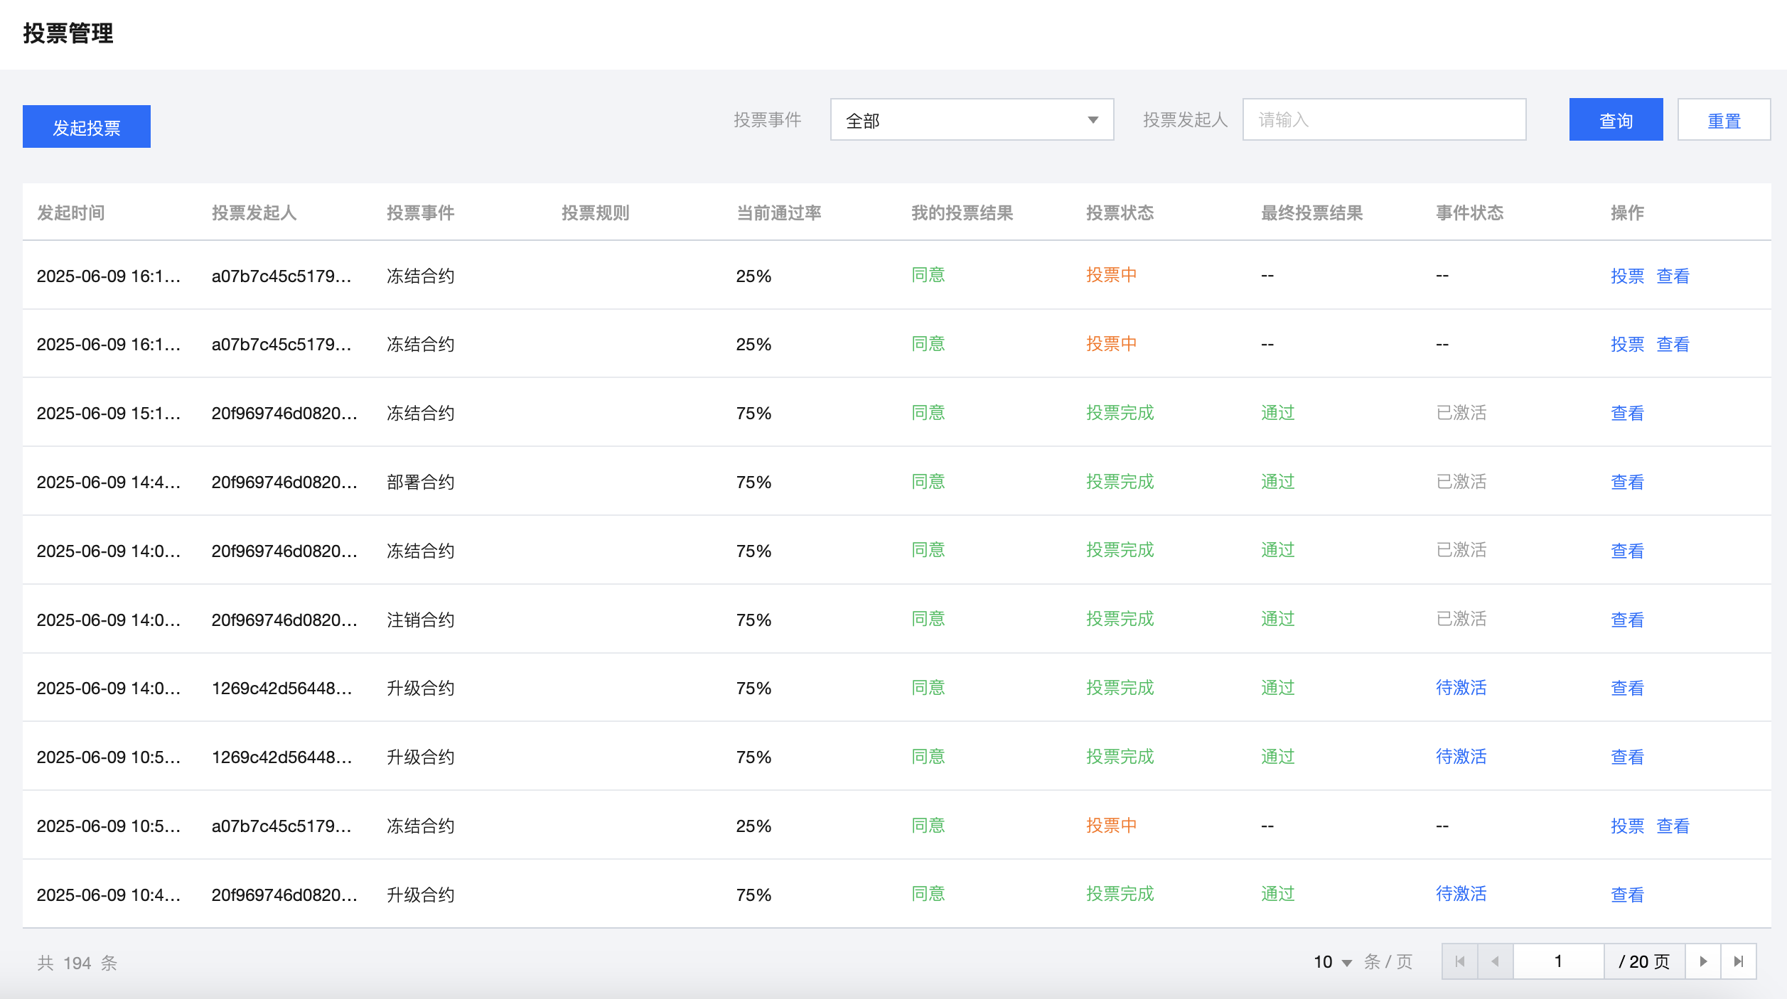This screenshot has height=999, width=1787.
Task: Click 查看 in the 10:4… 升级合约 row
Action: 1627,895
